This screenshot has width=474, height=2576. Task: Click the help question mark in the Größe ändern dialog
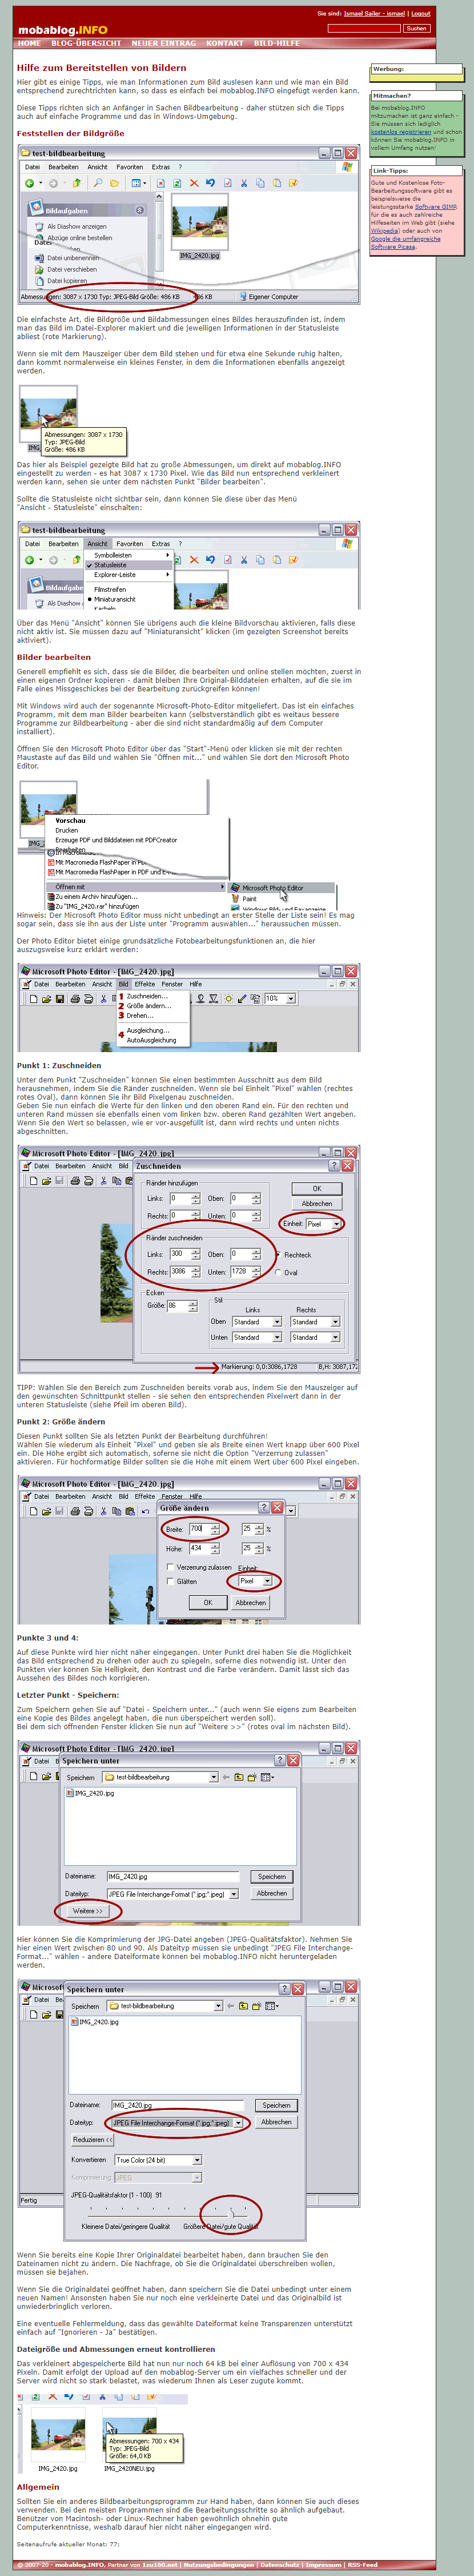click(263, 1507)
